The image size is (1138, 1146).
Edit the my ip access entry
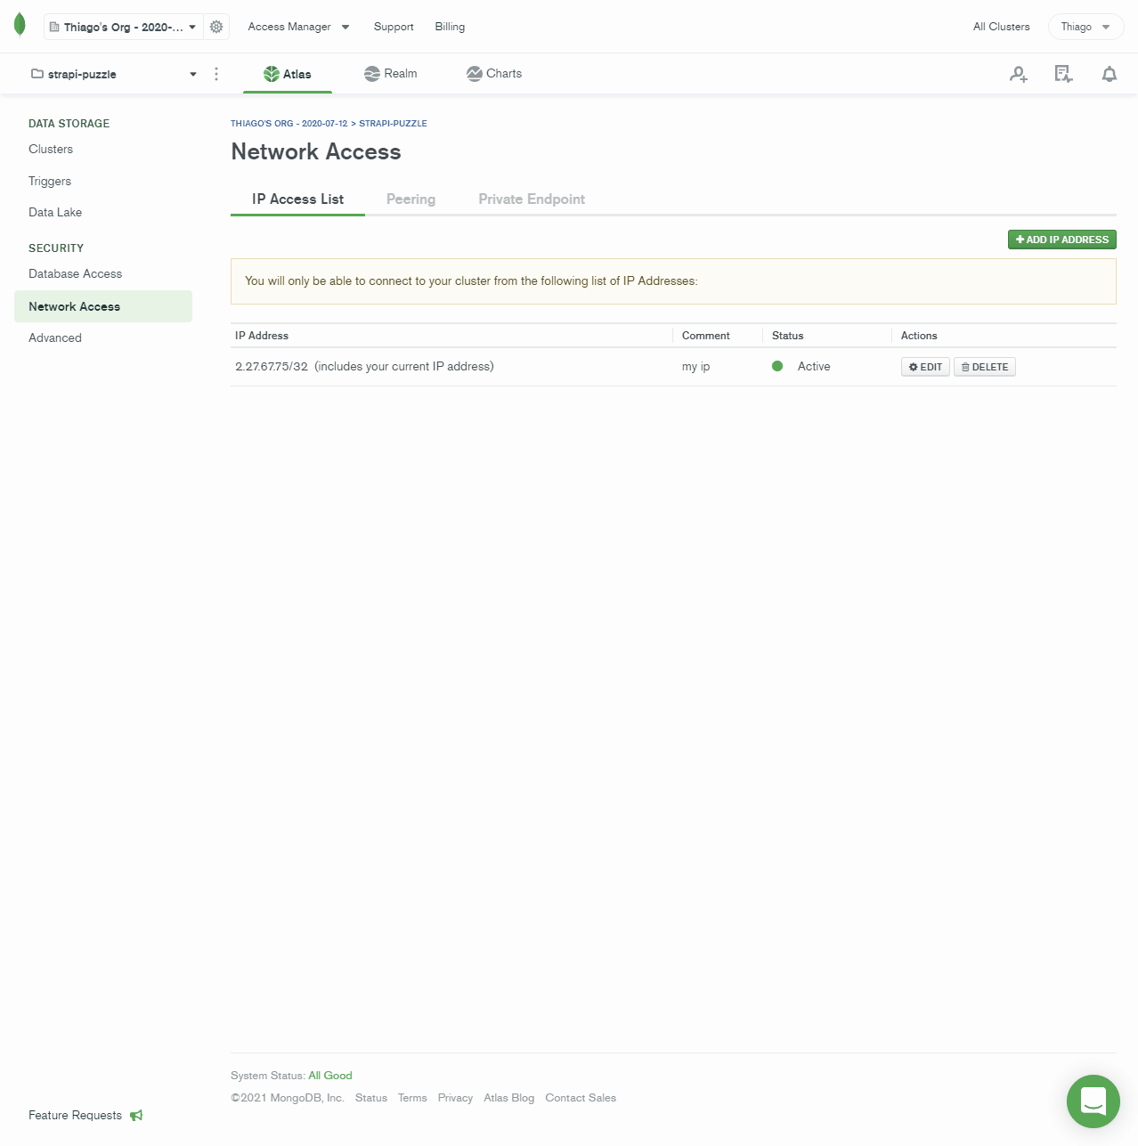tap(925, 367)
